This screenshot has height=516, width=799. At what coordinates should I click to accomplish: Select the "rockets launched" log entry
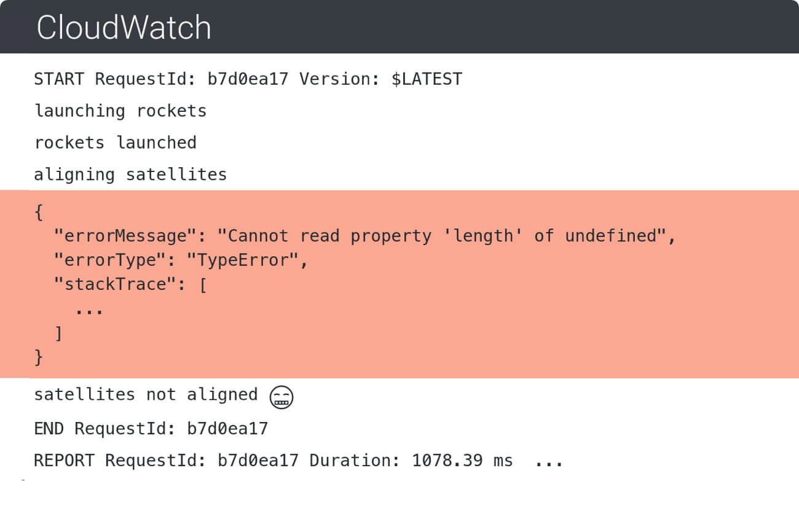pos(116,143)
